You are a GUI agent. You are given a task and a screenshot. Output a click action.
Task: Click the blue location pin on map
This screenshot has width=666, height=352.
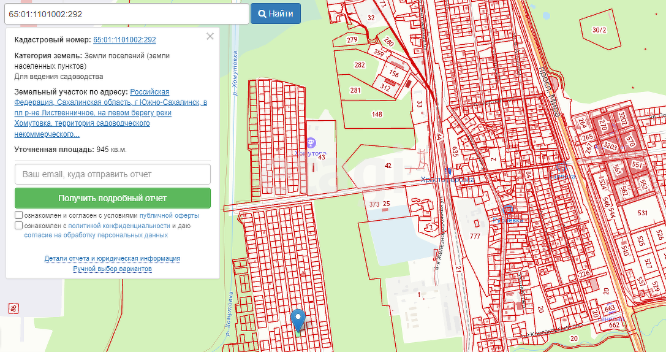(298, 319)
